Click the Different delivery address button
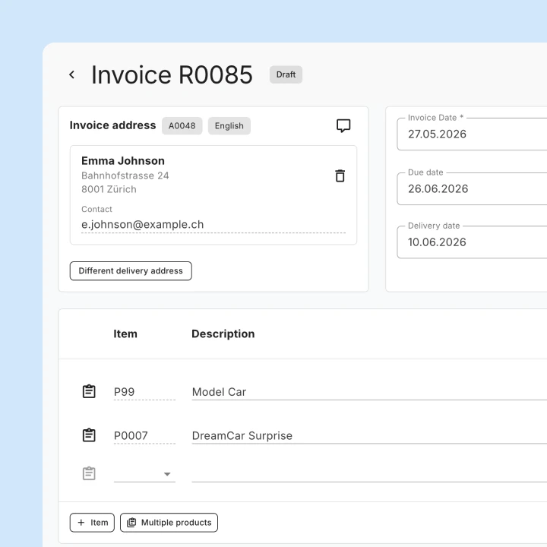This screenshot has height=547, width=547. [131, 270]
